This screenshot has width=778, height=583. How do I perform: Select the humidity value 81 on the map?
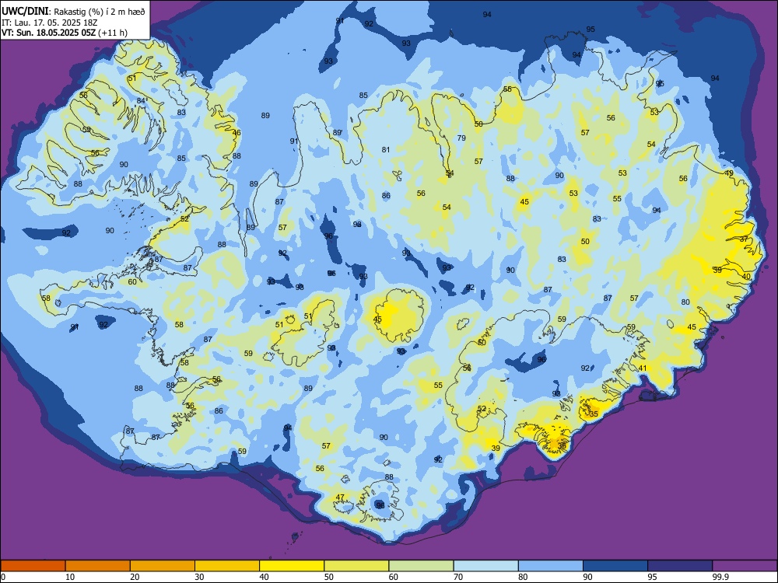386,149
